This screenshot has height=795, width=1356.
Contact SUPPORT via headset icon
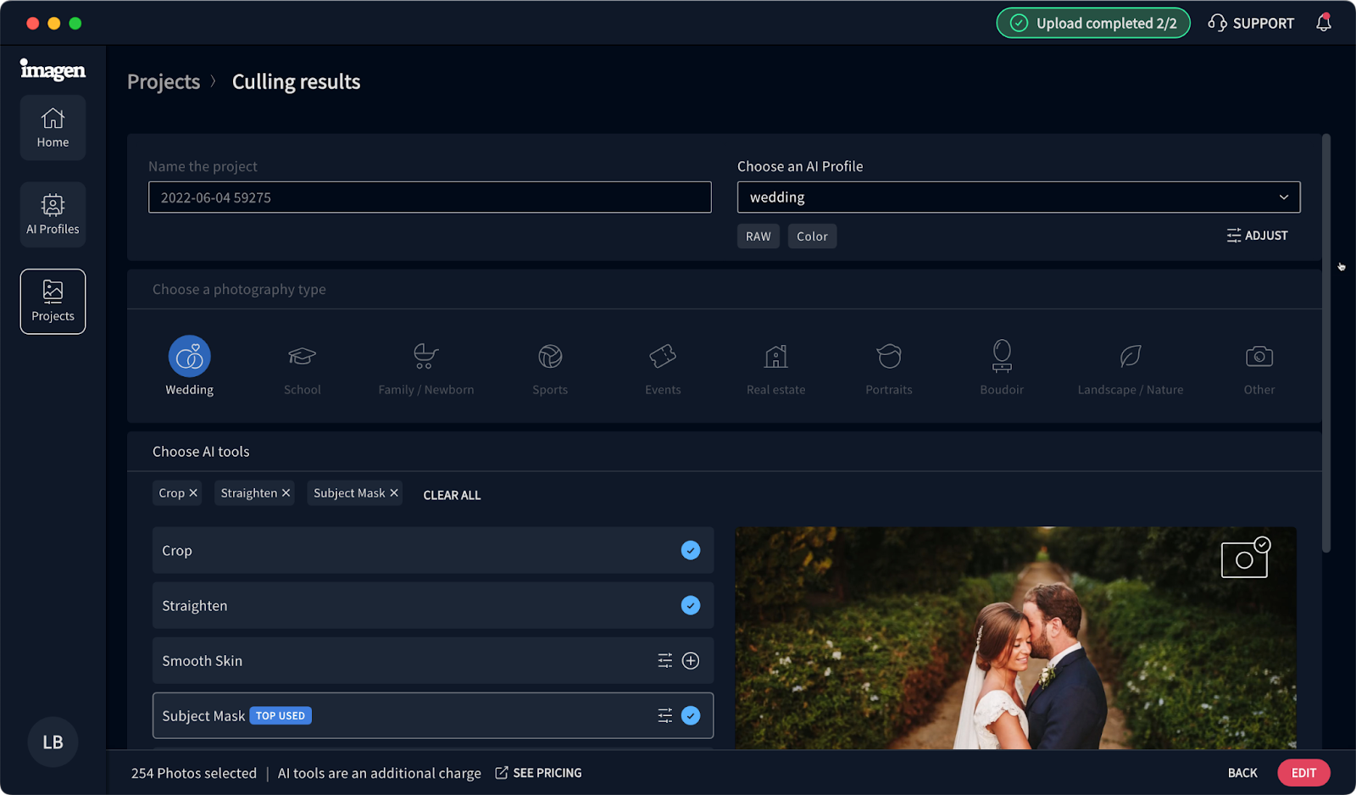coord(1252,23)
